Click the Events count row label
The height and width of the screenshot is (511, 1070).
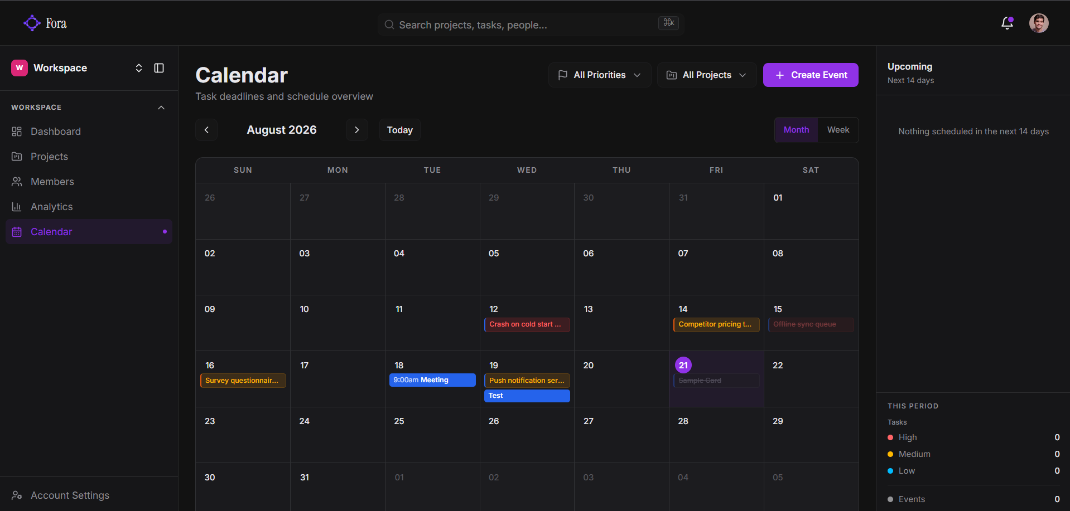point(912,499)
